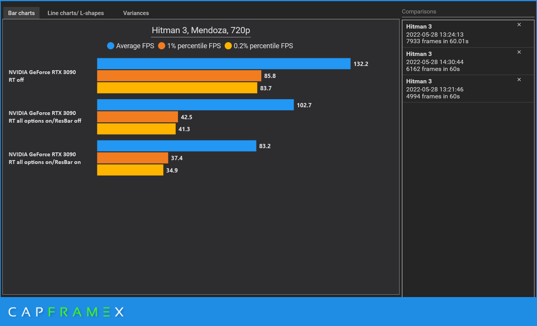Click the 83.2 Average FPS bar
This screenshot has height=326, width=537.
point(177,146)
